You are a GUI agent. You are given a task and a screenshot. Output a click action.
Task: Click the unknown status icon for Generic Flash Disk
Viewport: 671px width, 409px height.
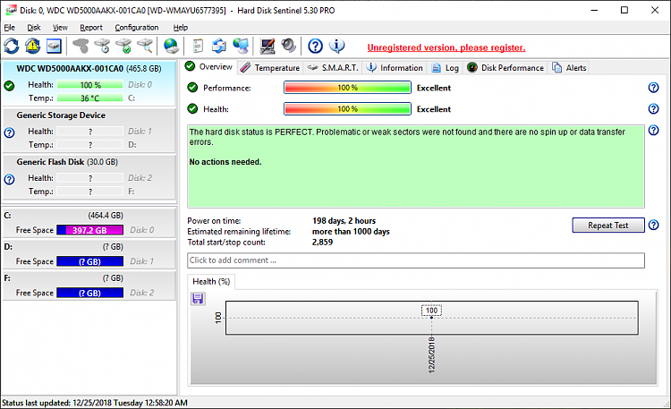point(9,180)
